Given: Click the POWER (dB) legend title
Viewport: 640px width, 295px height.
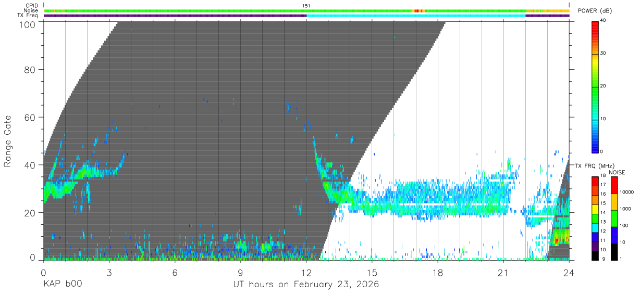Looking at the screenshot, I should (595, 10).
